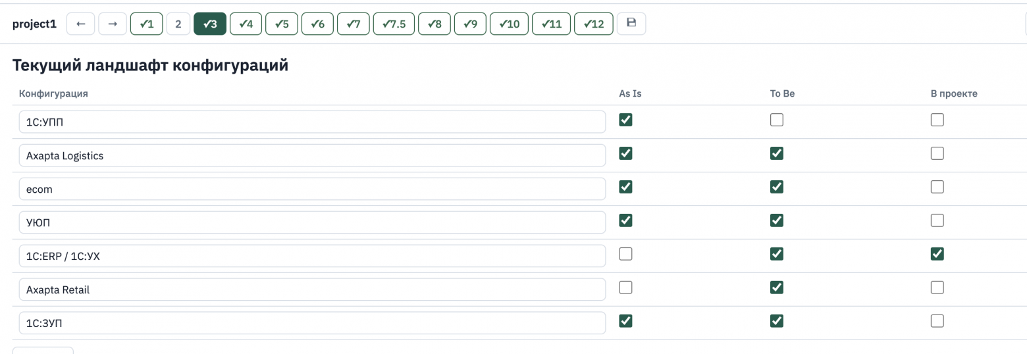Screen dimensions: 1027x354
Task: Go to step 4 tab
Action: click(x=246, y=24)
